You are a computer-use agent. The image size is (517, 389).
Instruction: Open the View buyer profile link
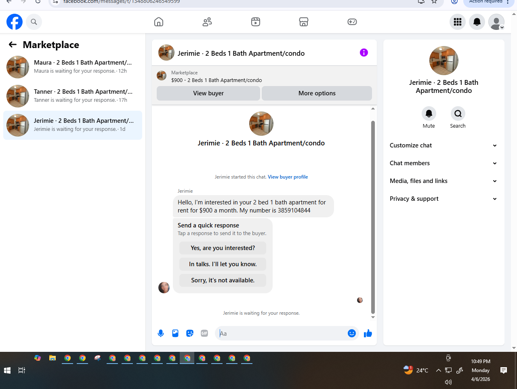coord(288,177)
